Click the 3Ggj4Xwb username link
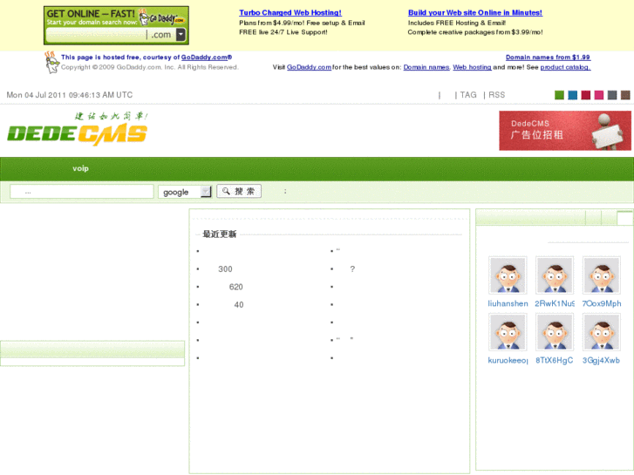This screenshot has width=634, height=475. click(601, 360)
